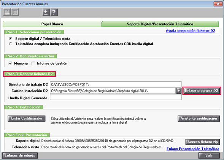Image resolution: width=224 pixels, height=160 pixels.
Task: Click the Listar Certificación button
Action: pos(26,119)
